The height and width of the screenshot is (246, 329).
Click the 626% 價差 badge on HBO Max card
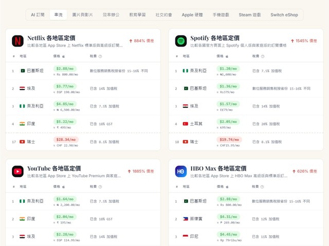pyautogui.click(x=305, y=171)
